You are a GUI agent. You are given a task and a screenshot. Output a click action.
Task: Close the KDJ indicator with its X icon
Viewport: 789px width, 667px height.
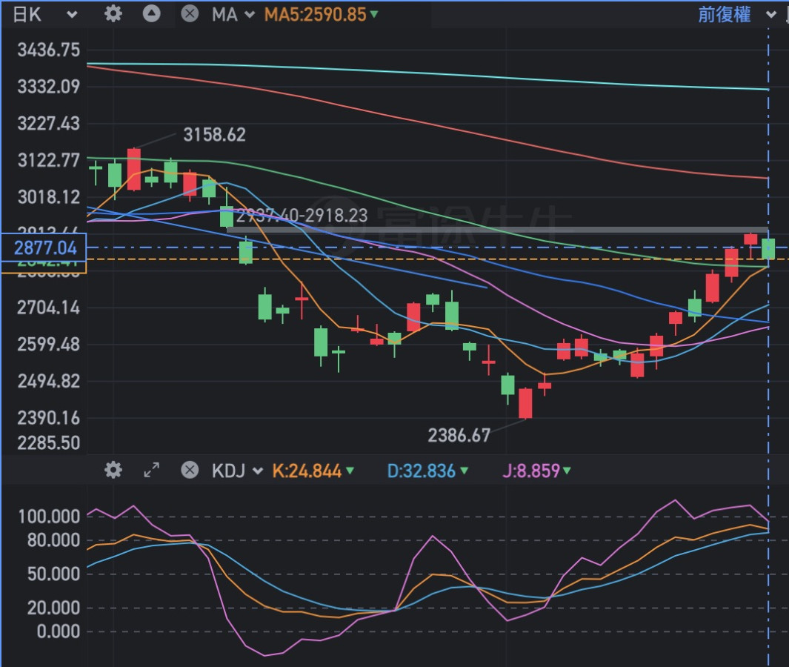(190, 470)
